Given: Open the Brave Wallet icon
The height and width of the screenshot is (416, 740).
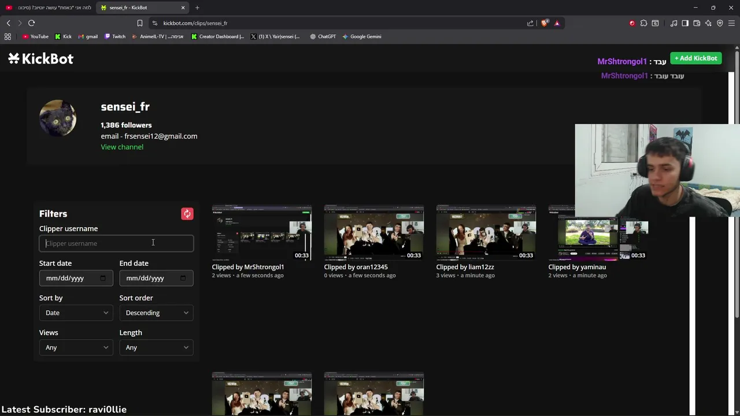Looking at the screenshot, I should click(697, 23).
